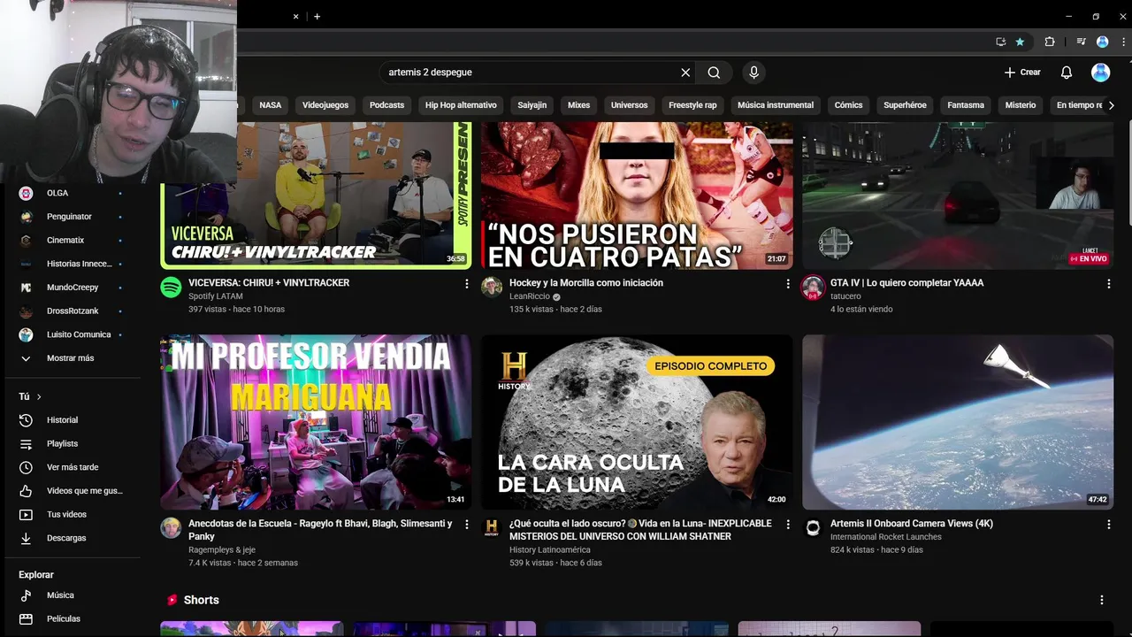
Task: Select the NASA filter chip
Action: [x=271, y=105]
